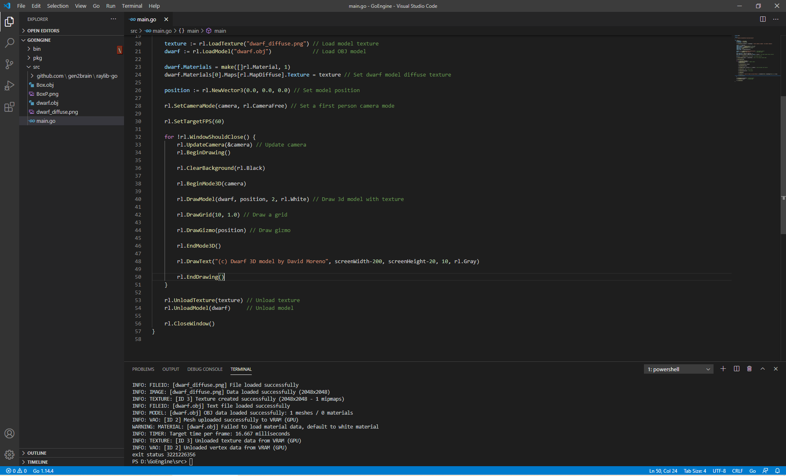Open the Extensions view
This screenshot has height=476, width=786.
pyautogui.click(x=9, y=107)
